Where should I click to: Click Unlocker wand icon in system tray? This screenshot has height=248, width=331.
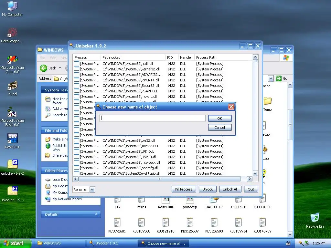coord(301,243)
